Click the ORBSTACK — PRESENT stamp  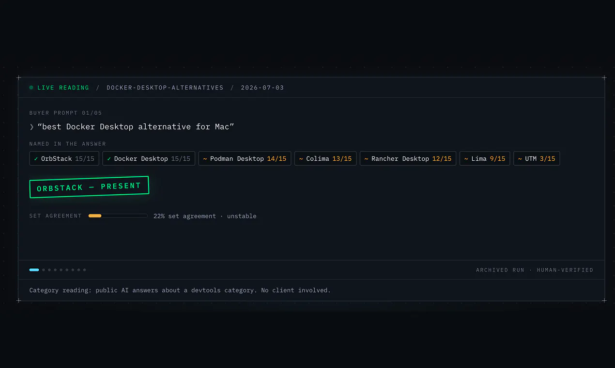(89, 187)
